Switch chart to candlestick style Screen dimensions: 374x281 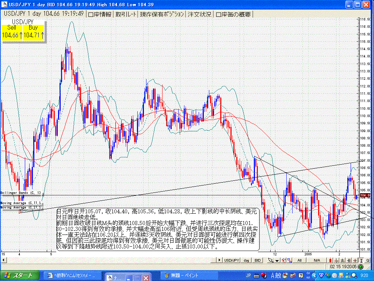(330, 260)
